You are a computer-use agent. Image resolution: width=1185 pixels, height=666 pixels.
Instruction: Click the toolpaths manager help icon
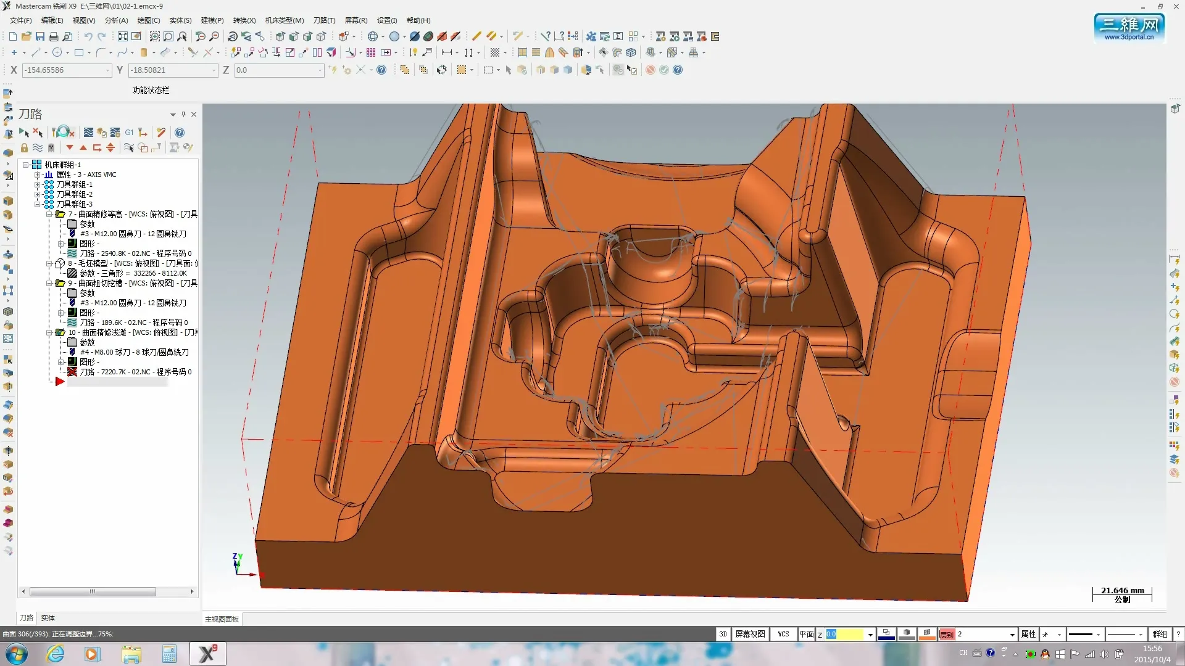pyautogui.click(x=180, y=132)
